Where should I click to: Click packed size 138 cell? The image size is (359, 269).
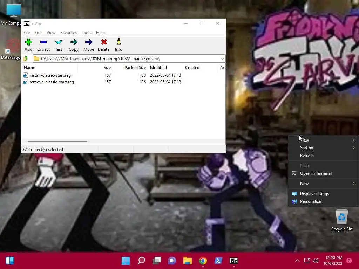pyautogui.click(x=143, y=75)
